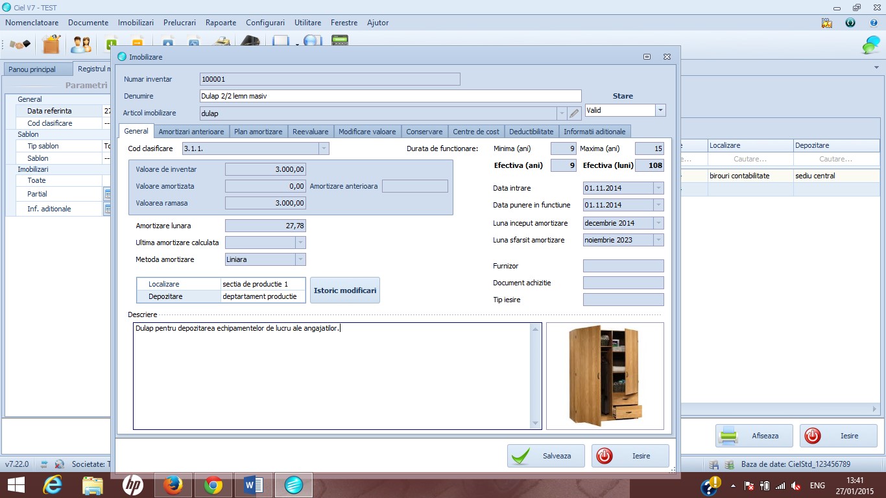Click the calculator icon in toolbar
The image size is (886, 498).
339,41
